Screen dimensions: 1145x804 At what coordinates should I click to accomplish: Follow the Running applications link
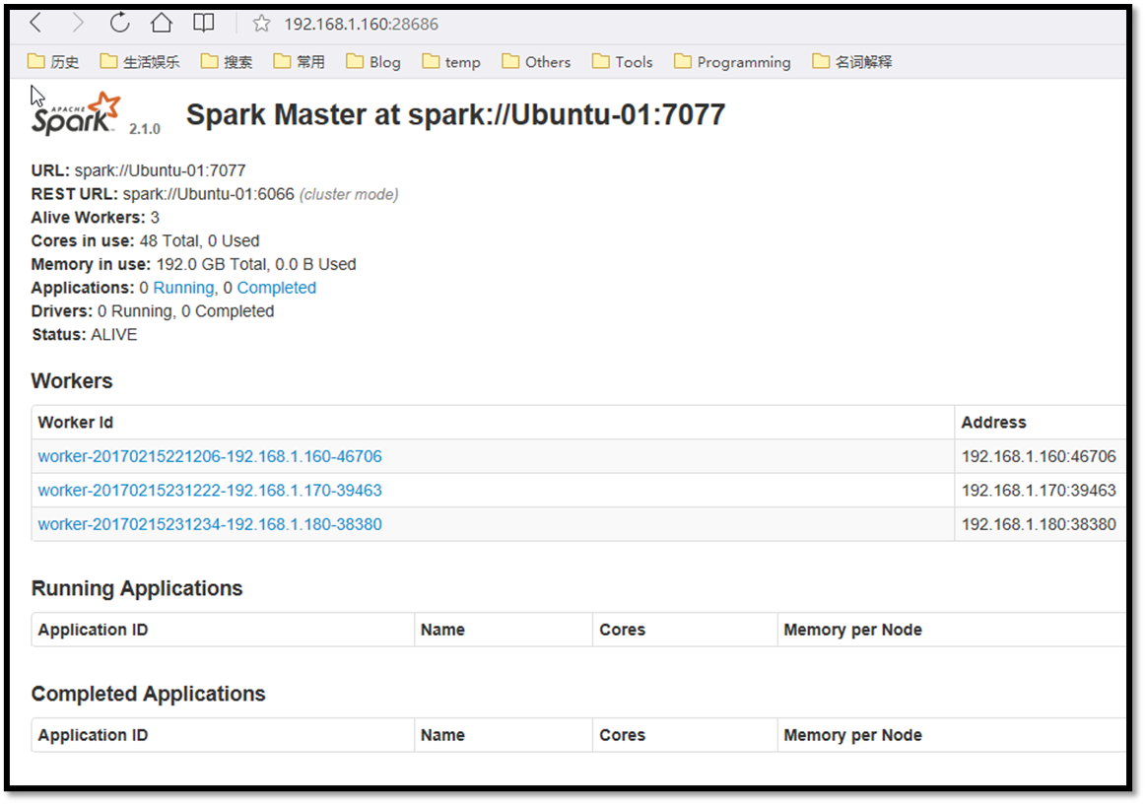(x=183, y=288)
